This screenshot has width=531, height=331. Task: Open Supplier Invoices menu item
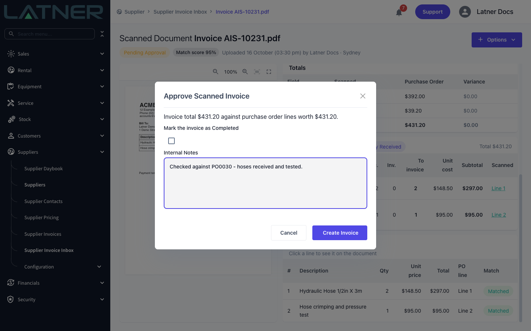coord(43,234)
